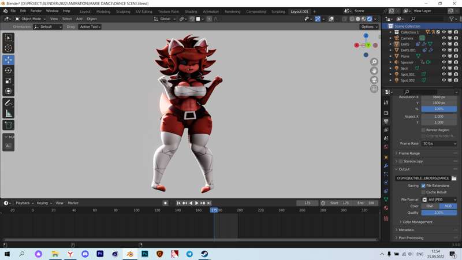Hide the Camera object in viewport
Image resolution: width=462 pixels, height=260 pixels.
[444, 38]
